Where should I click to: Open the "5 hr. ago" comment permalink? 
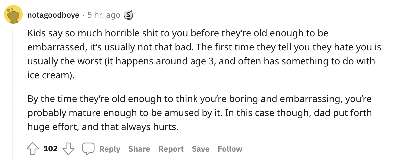(104, 15)
